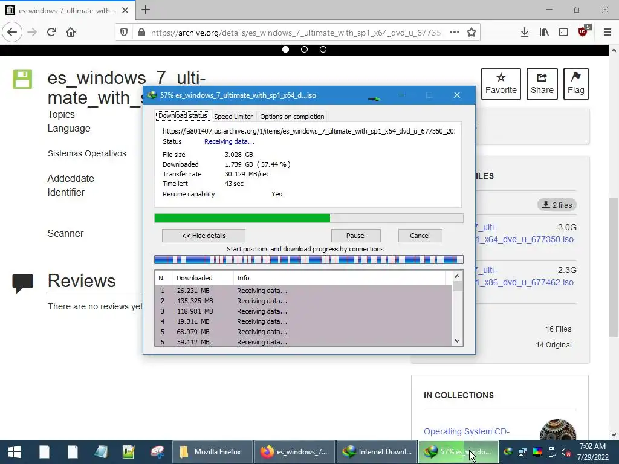Open Snipping Tool taskbar icon
Screen dimensions: 619x464
click(x=158, y=452)
